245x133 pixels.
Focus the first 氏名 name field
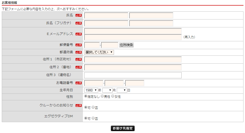[106, 15]
